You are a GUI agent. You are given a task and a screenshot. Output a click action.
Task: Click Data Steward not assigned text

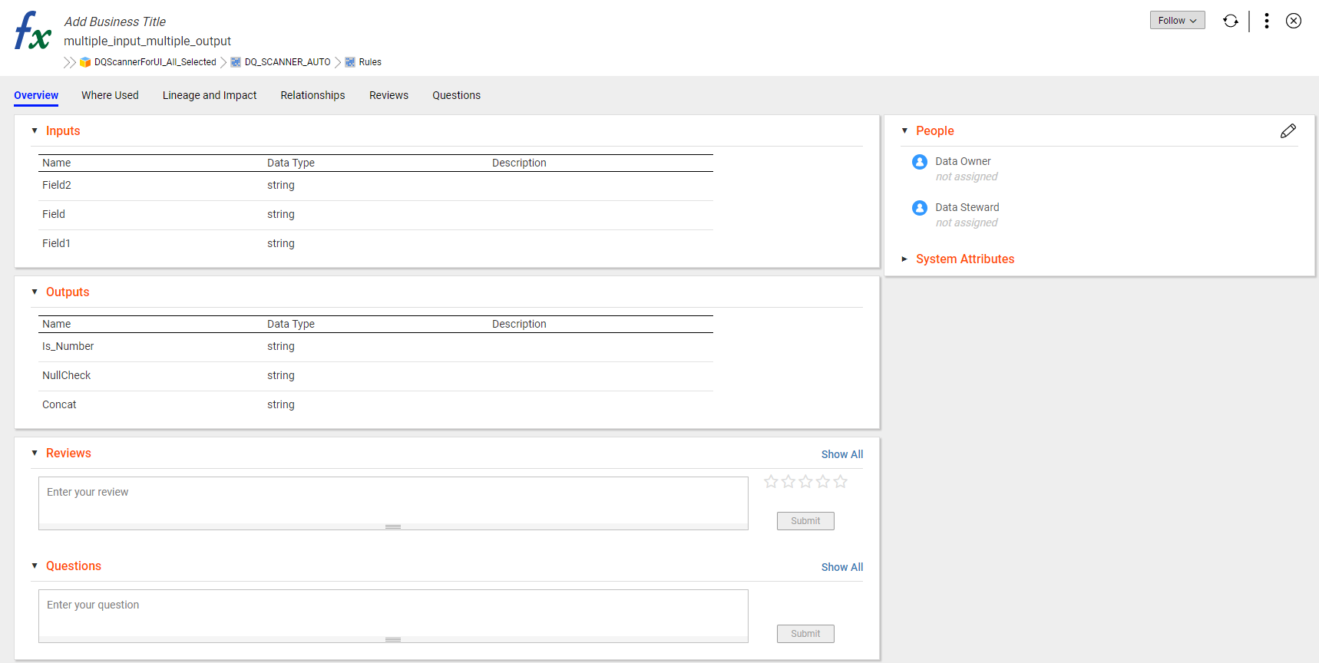967,223
